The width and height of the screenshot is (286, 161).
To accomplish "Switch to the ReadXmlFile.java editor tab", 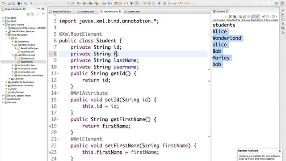I will (x=60, y=12).
